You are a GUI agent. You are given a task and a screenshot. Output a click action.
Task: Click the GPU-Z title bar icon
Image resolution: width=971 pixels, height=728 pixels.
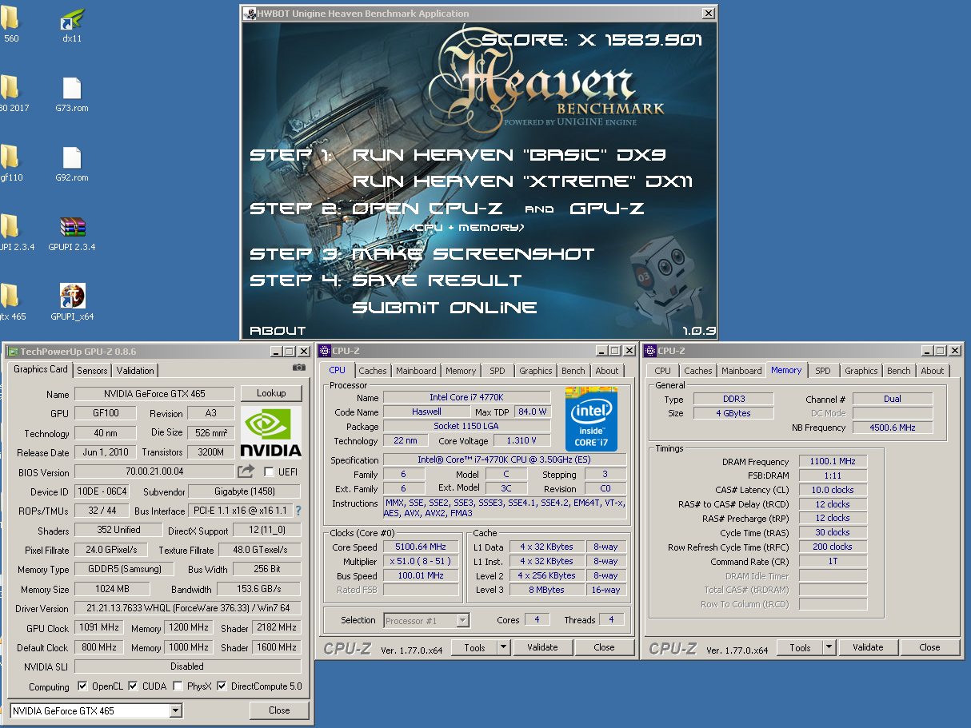13,351
